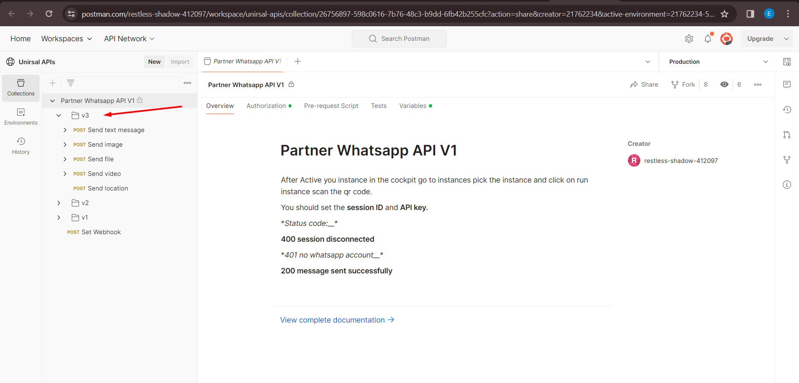This screenshot has height=383, width=799.
Task: Click the watcher count 6
Action: 739,85
